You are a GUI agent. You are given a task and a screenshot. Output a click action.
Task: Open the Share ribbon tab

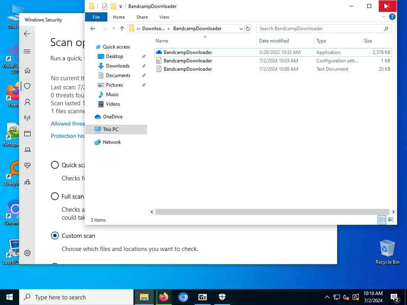142,17
